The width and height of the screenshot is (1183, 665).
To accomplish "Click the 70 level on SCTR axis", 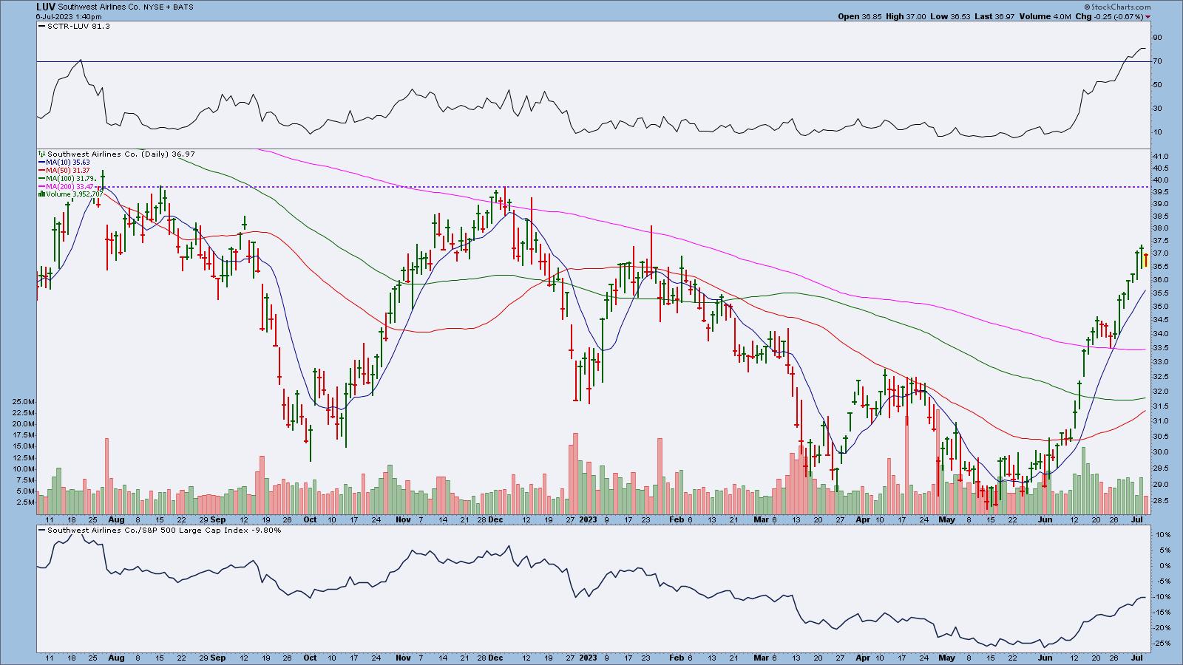I will coord(1156,61).
